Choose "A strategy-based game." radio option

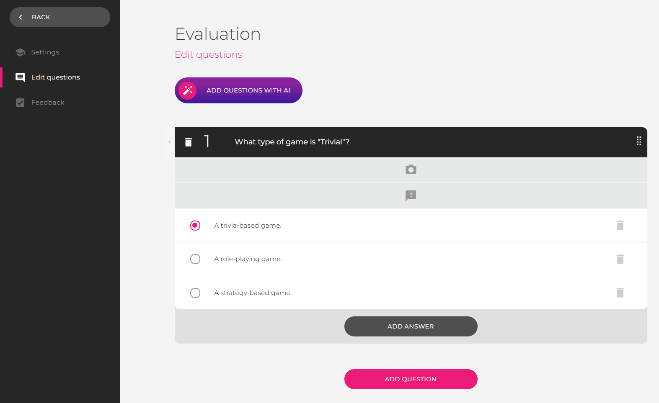point(195,293)
